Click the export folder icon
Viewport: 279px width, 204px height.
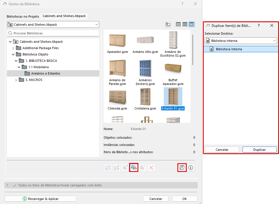[x=117, y=168]
